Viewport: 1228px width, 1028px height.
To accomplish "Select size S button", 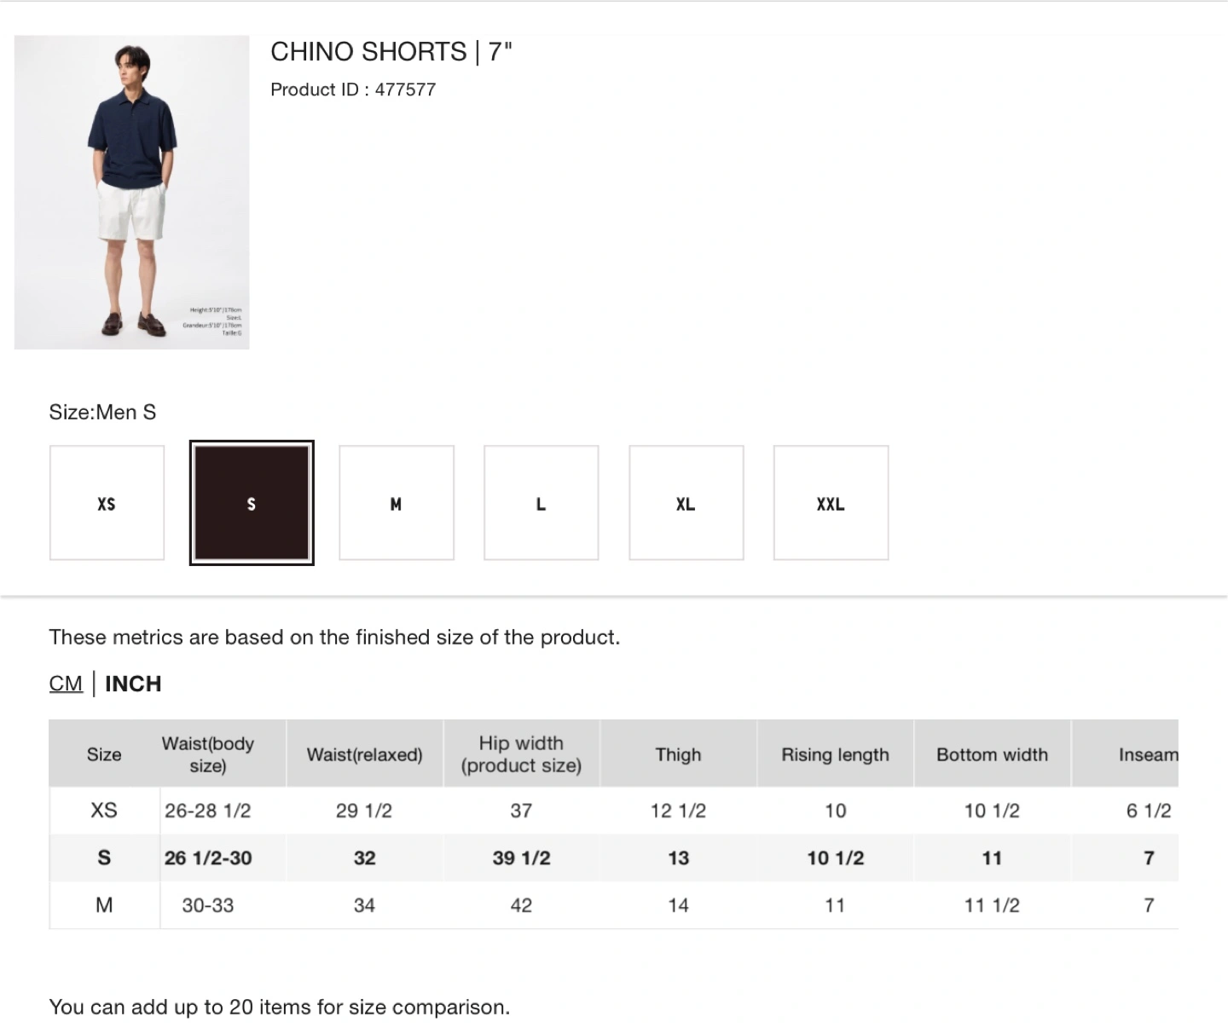I will pyautogui.click(x=252, y=503).
